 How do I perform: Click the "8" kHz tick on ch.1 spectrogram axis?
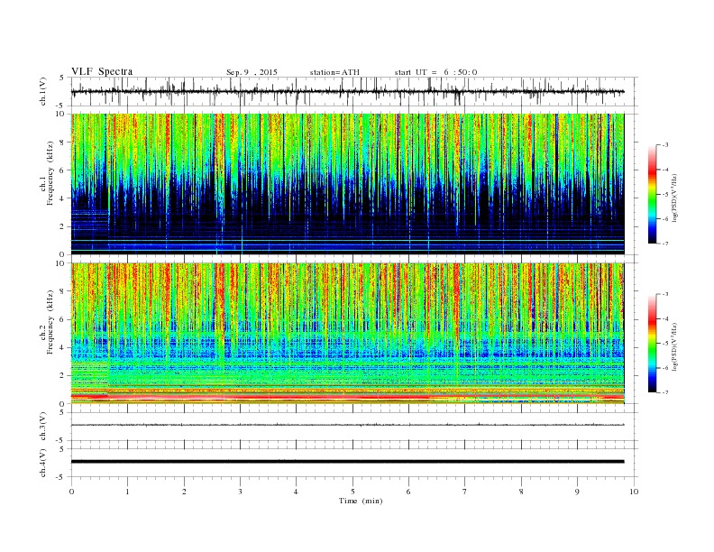[62, 143]
